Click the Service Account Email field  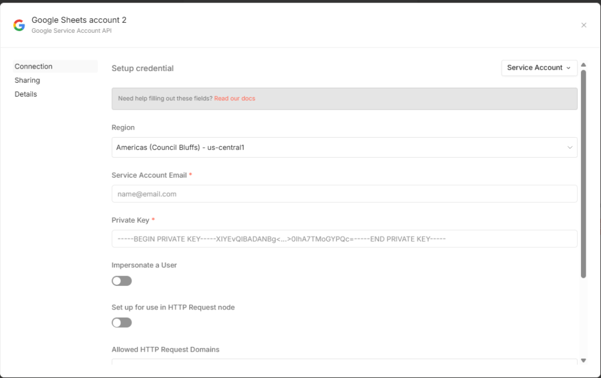point(344,194)
